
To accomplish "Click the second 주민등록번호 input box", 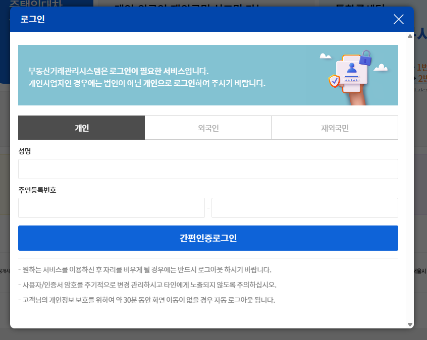I will coord(305,207).
